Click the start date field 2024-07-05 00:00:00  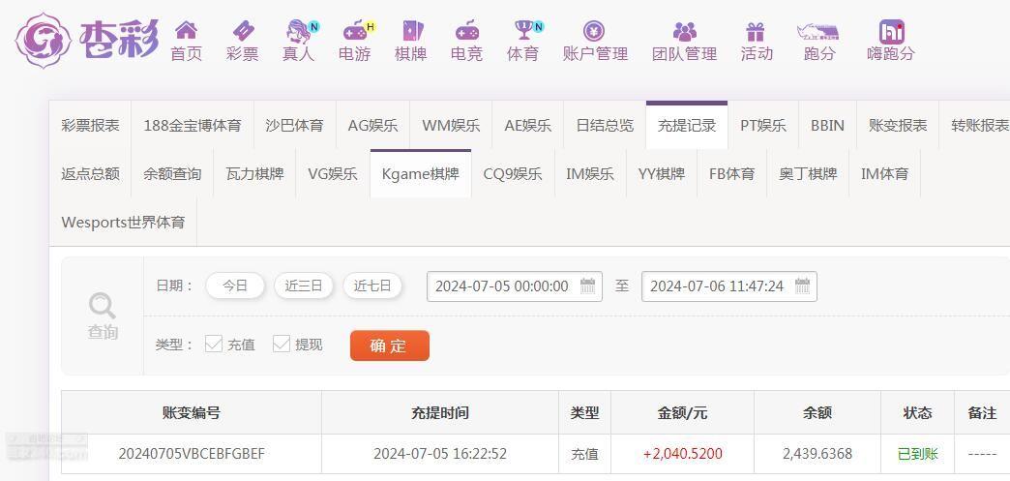click(x=514, y=286)
